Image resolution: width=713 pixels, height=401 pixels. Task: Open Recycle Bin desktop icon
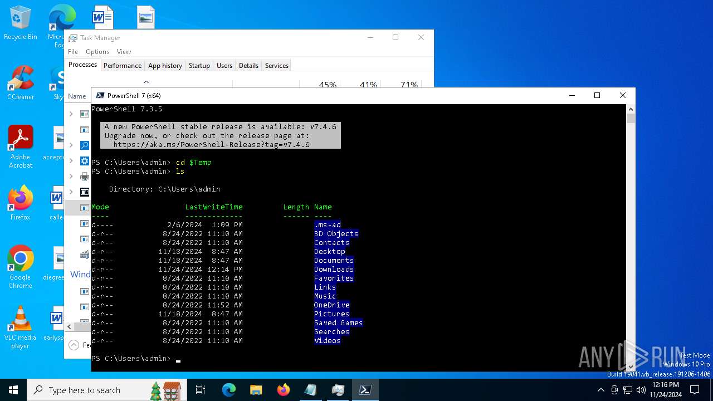click(x=21, y=23)
